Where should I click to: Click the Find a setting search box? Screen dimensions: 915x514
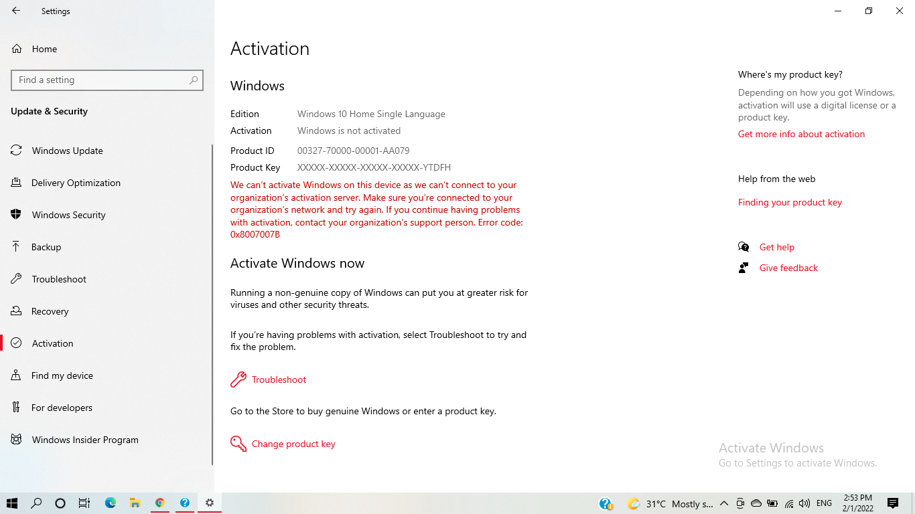pos(107,80)
